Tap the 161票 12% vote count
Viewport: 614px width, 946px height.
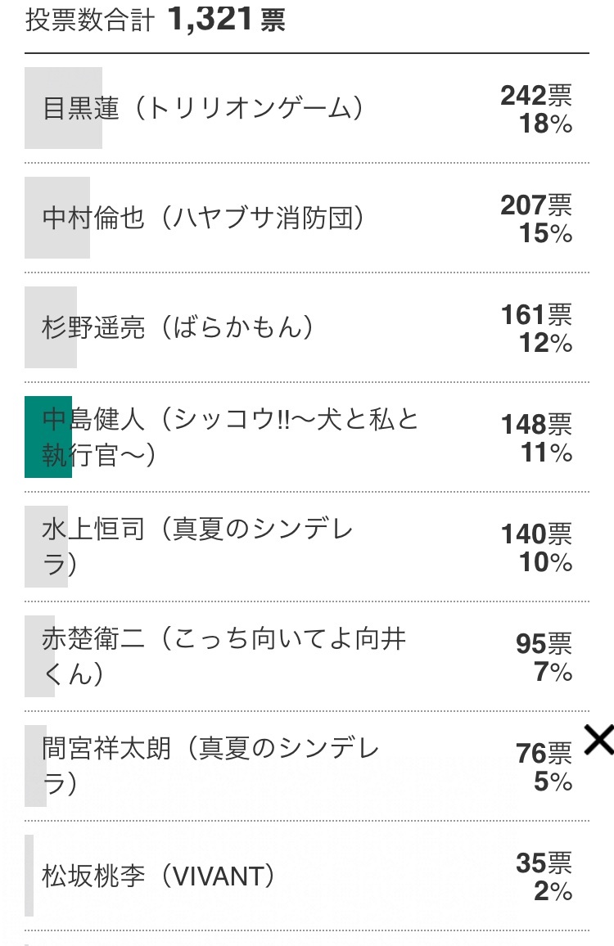537,329
